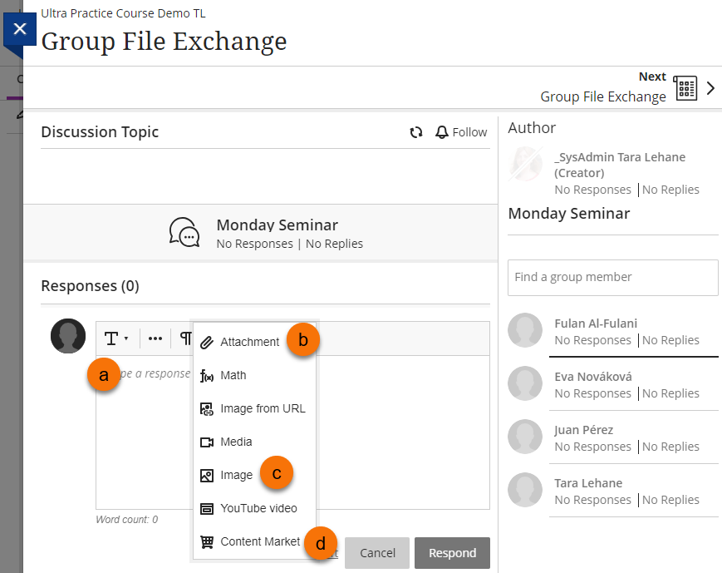Choose Media in the insert menu
Viewport: 722px width, 573px height.
coord(236,442)
